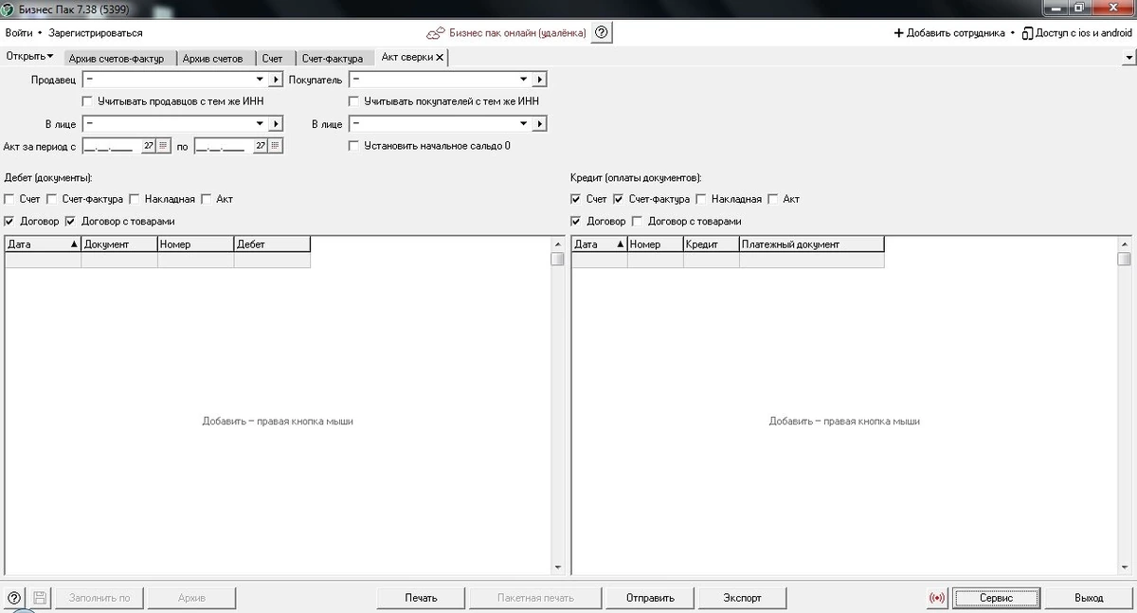Open the calendar picker for period end date

click(275, 146)
